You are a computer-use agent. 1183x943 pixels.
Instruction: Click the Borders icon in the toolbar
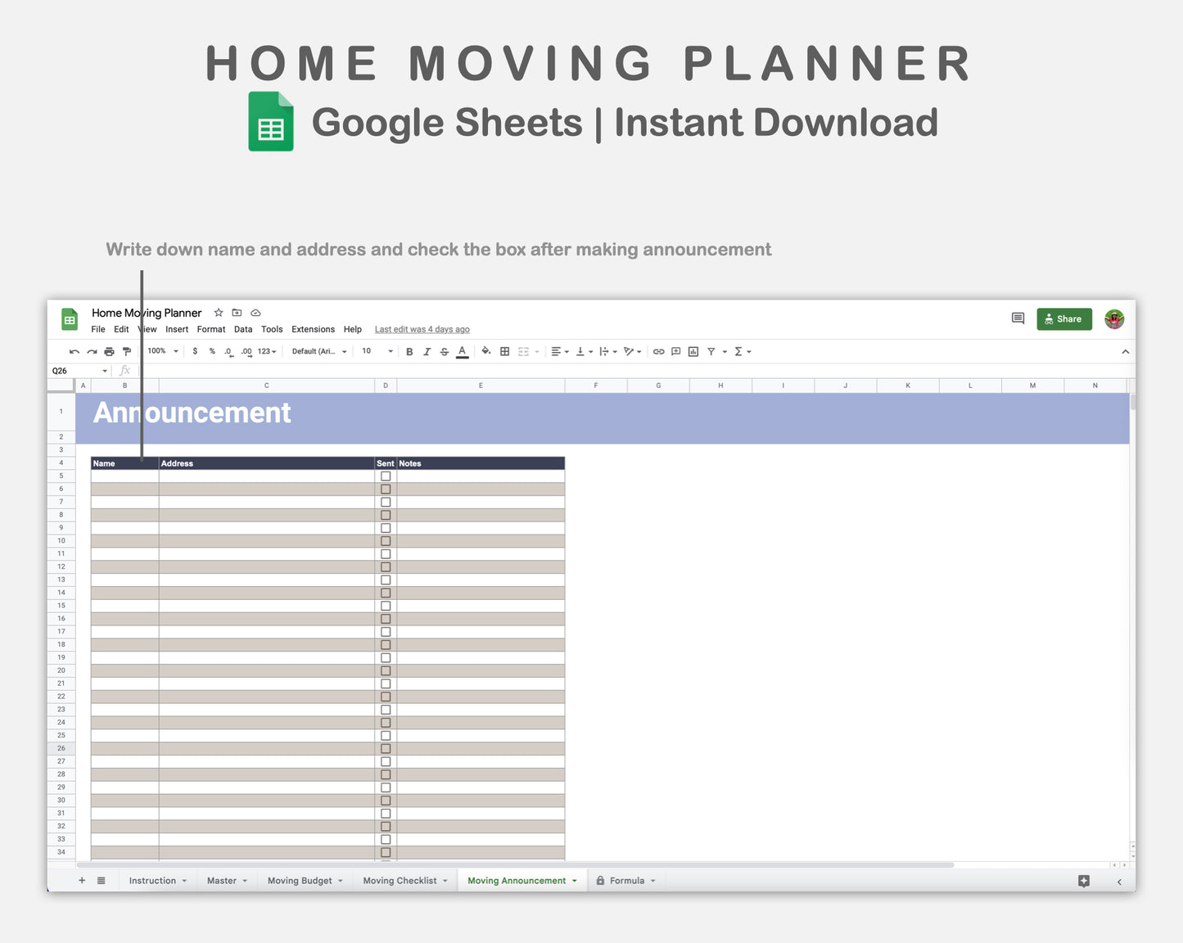[x=503, y=351]
